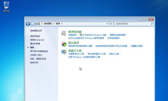This screenshot has height=101, width=168.
Task: Click 卸载程序 link
Action: (72, 35)
